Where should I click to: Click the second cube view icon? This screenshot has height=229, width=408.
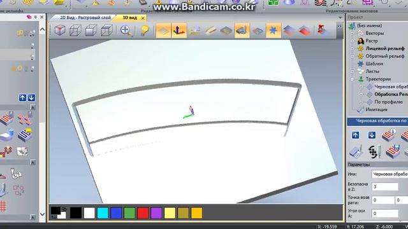(75, 31)
